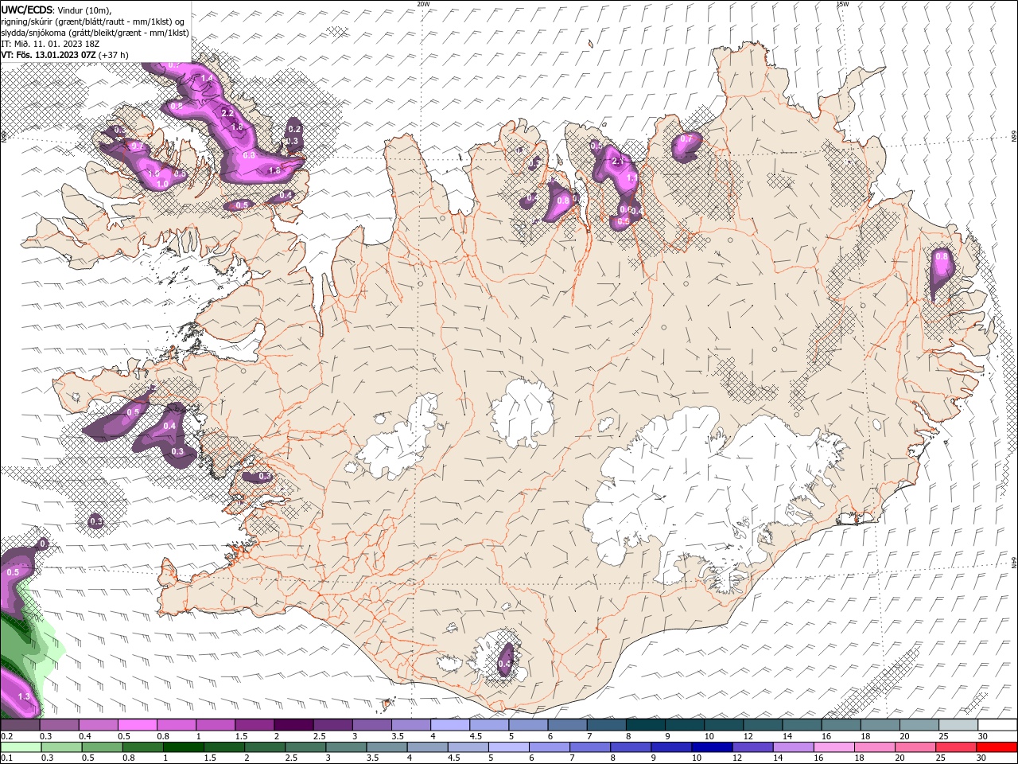Viewport: 1018px width, 764px height.
Task: Select the grey-teal 16 swatch in the top legend row
Action: (x=841, y=725)
